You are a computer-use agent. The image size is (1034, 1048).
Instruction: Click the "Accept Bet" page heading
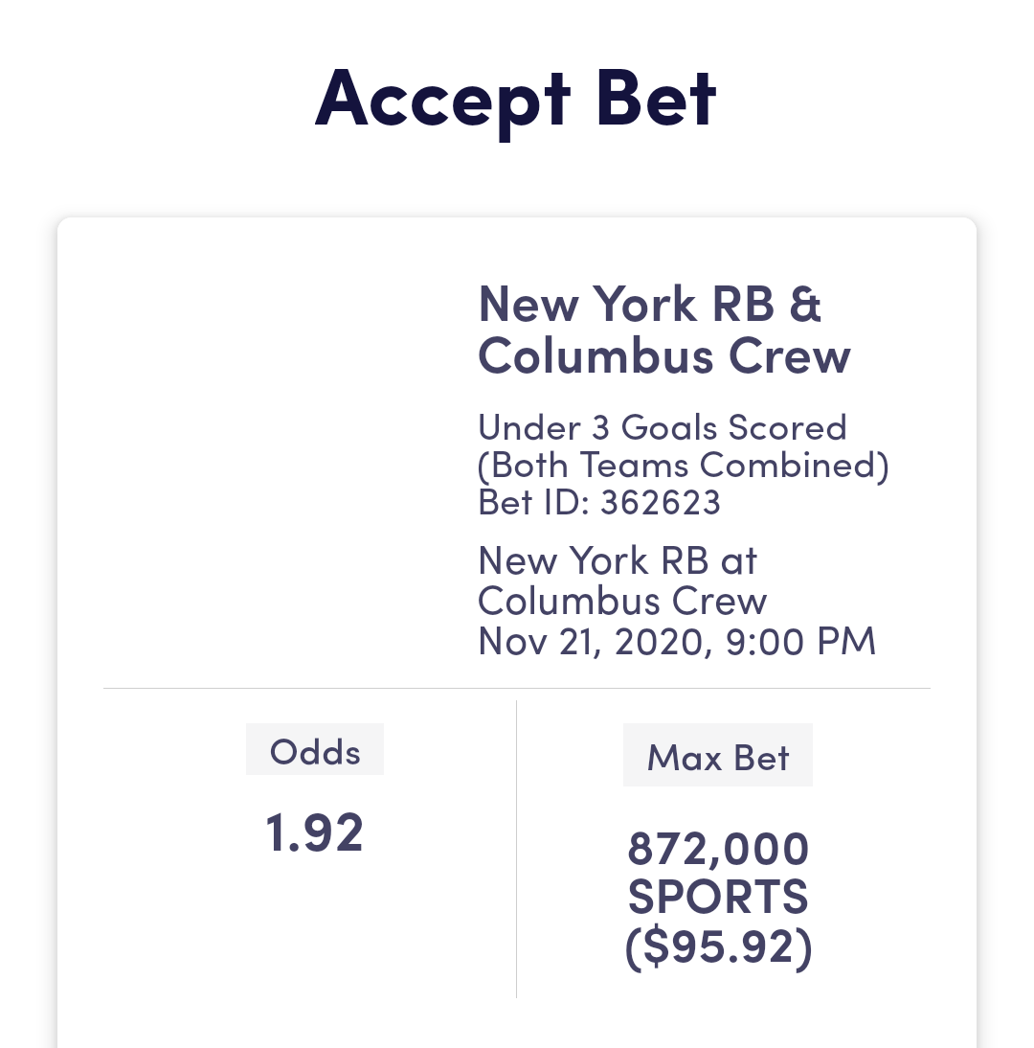(x=515, y=98)
